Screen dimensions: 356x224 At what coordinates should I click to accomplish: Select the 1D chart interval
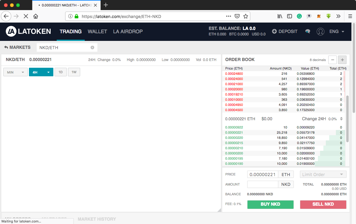click(x=61, y=72)
